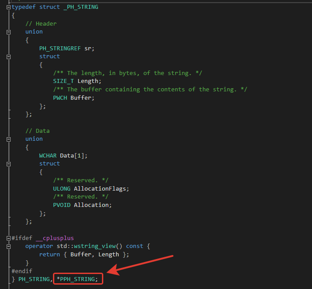This screenshot has width=312, height=289.
Task: Click the WCHAR type name
Action: click(x=48, y=156)
